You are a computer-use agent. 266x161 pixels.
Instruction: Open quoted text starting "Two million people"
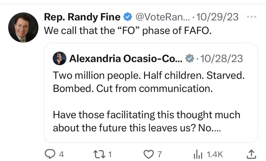(149, 82)
